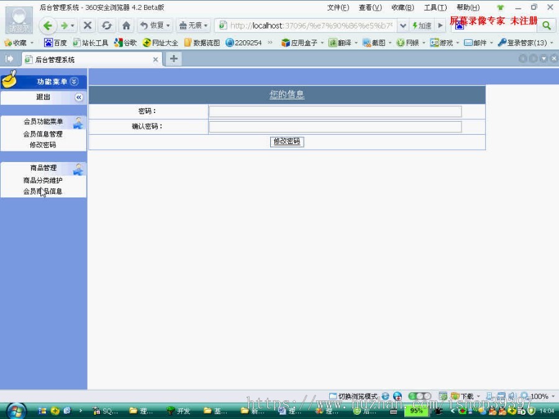Toggle the sidebar panel icon left of tabs
The image size is (559, 419).
pos(9,59)
